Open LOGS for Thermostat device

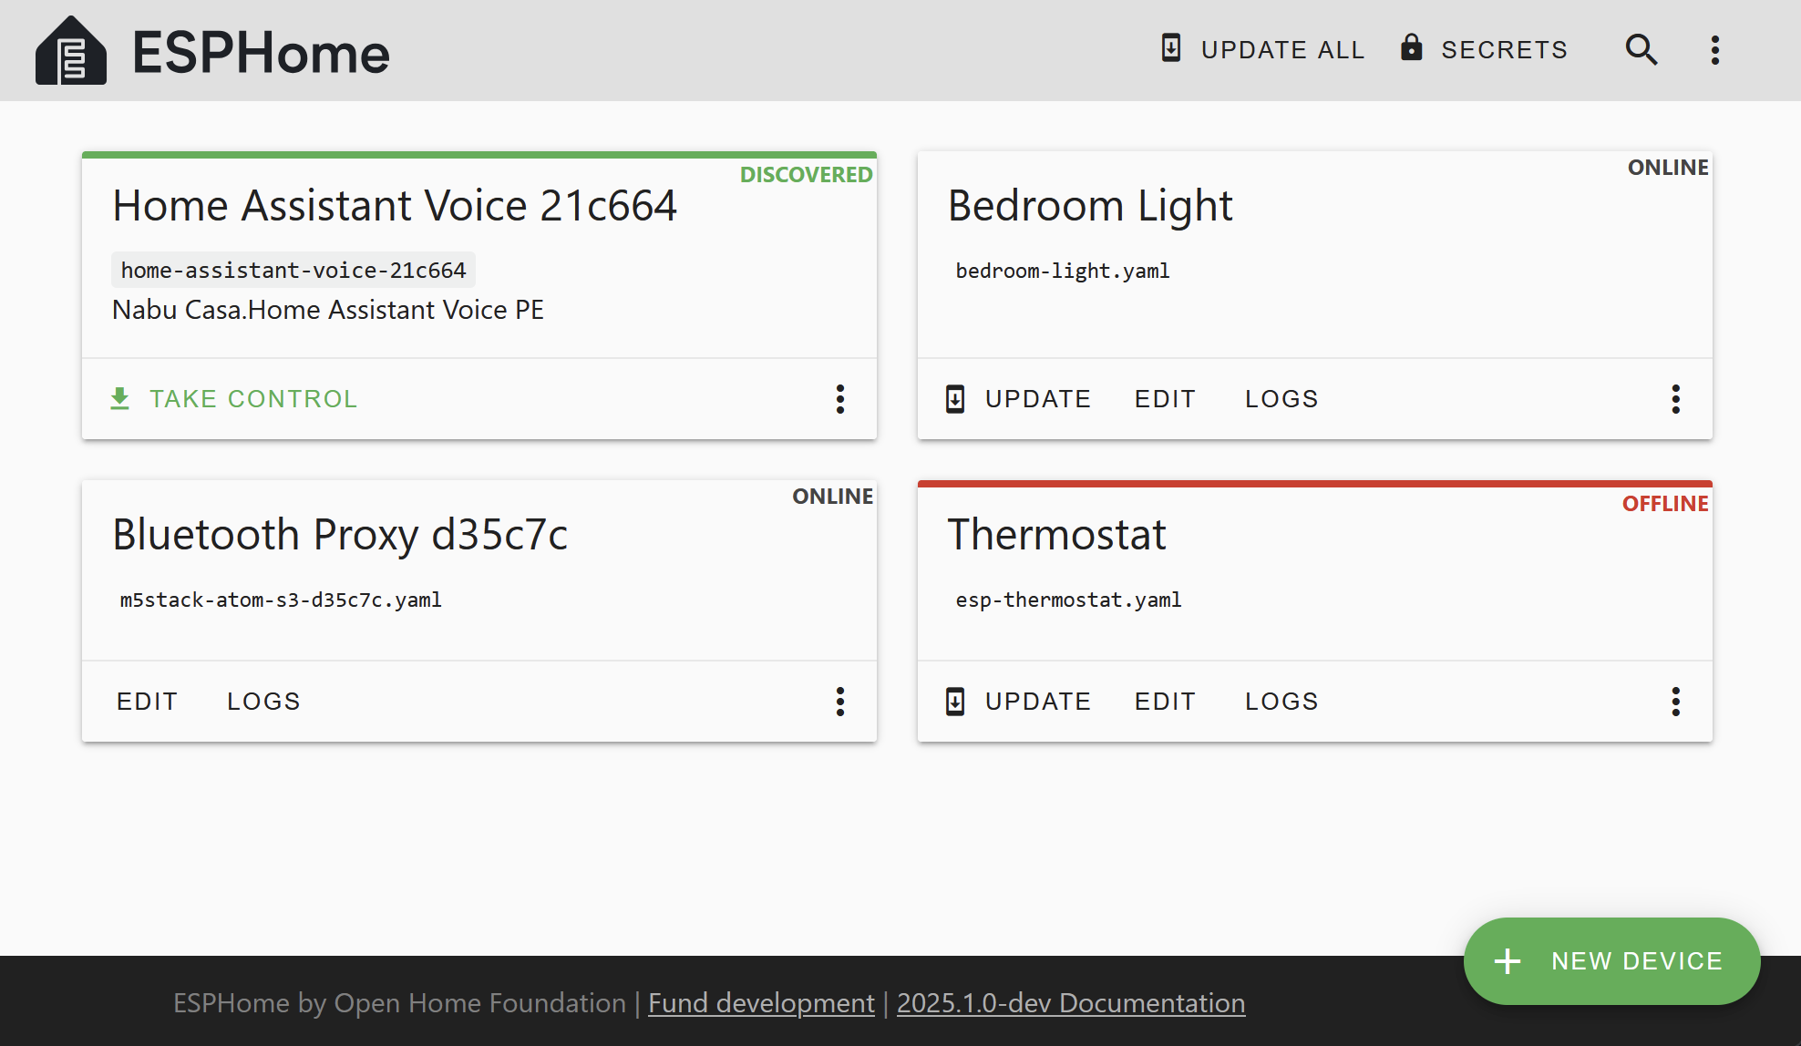[1281, 700]
